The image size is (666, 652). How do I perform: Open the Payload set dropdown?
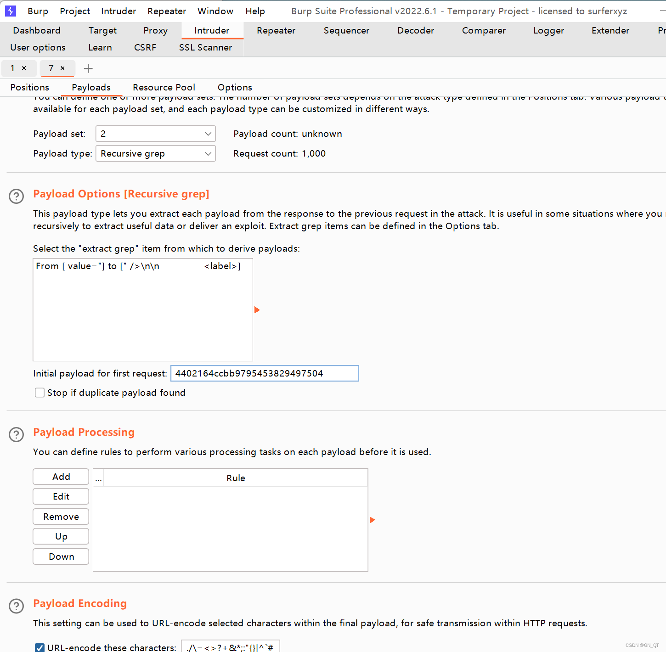click(156, 134)
